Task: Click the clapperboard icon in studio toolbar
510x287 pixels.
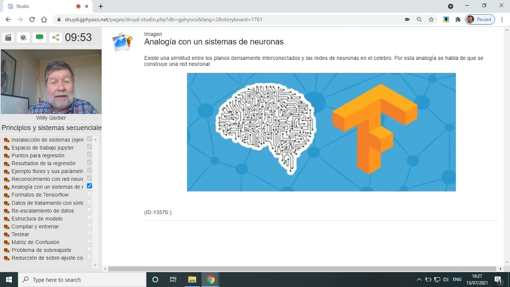Action: pyautogui.click(x=8, y=37)
